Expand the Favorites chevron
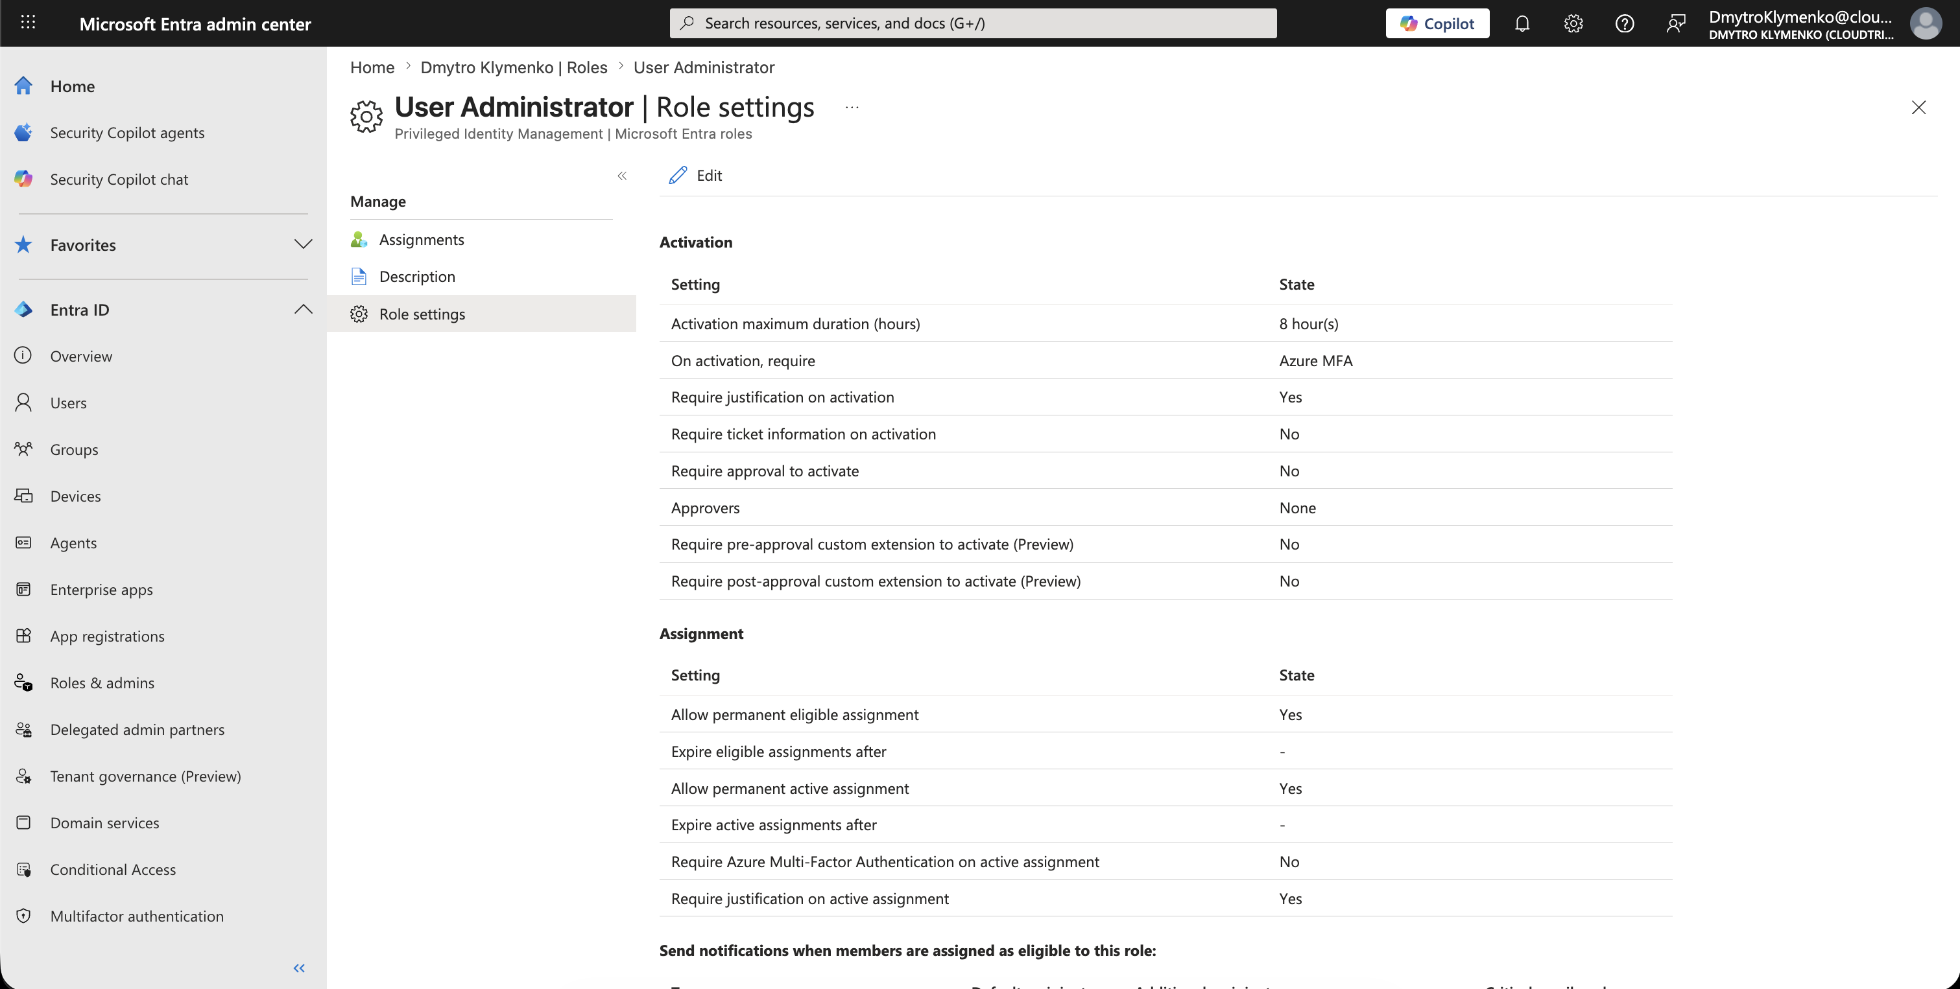Image resolution: width=1960 pixels, height=989 pixels. click(303, 244)
